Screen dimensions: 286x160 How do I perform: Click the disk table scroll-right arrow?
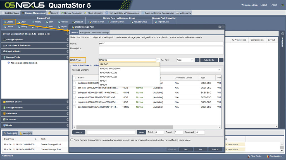click(x=219, y=127)
